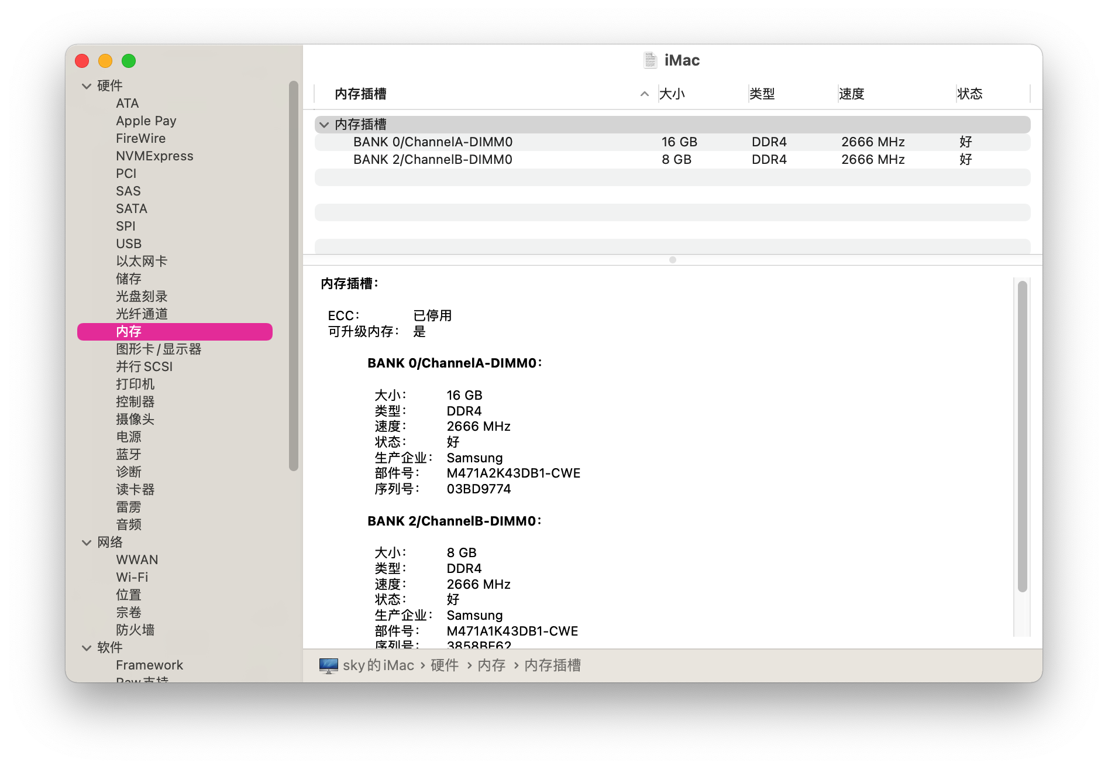Select Apple Pay in the sidebar
Screen dimensions: 1108x769
(146, 121)
